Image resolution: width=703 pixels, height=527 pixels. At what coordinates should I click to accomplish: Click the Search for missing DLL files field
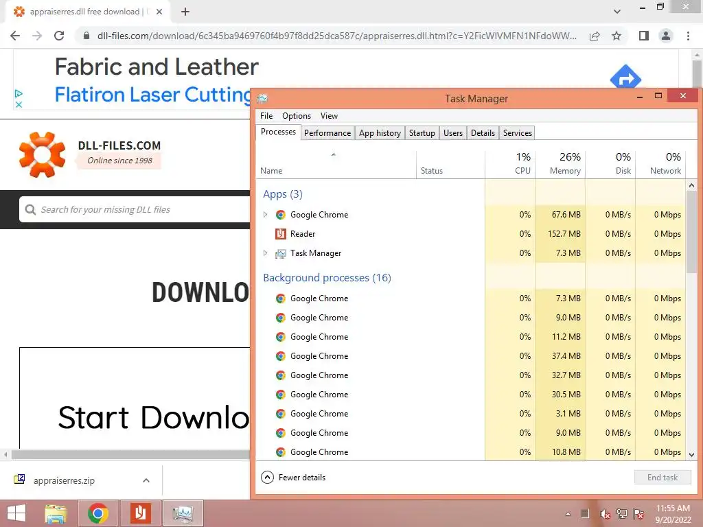[x=135, y=209]
